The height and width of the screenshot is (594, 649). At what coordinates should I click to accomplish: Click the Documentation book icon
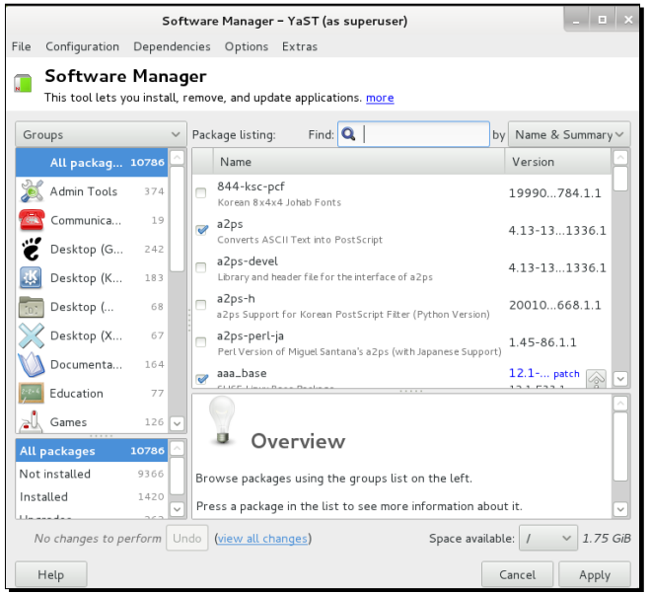[x=32, y=365]
